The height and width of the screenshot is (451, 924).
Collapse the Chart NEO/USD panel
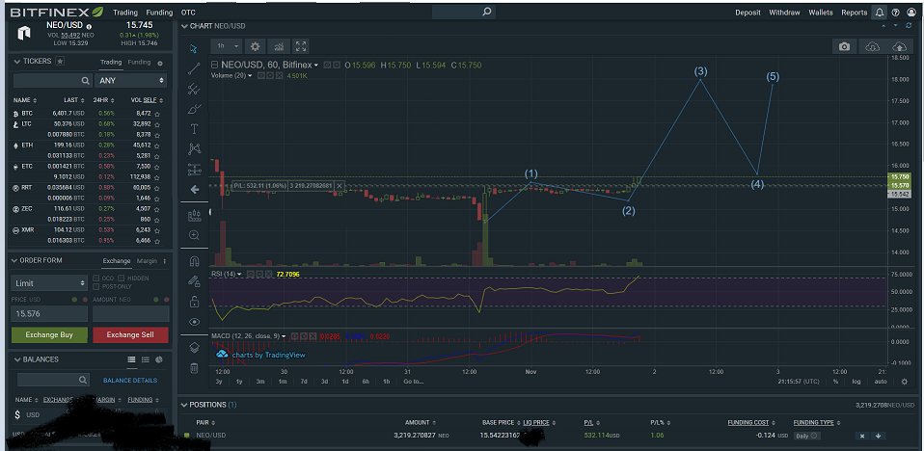tap(184, 26)
